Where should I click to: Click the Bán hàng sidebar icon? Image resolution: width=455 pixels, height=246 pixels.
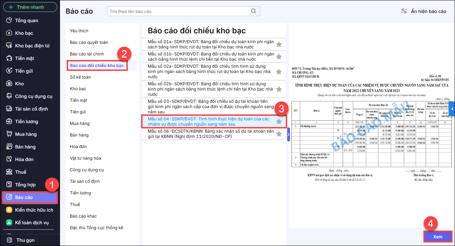tap(9, 147)
